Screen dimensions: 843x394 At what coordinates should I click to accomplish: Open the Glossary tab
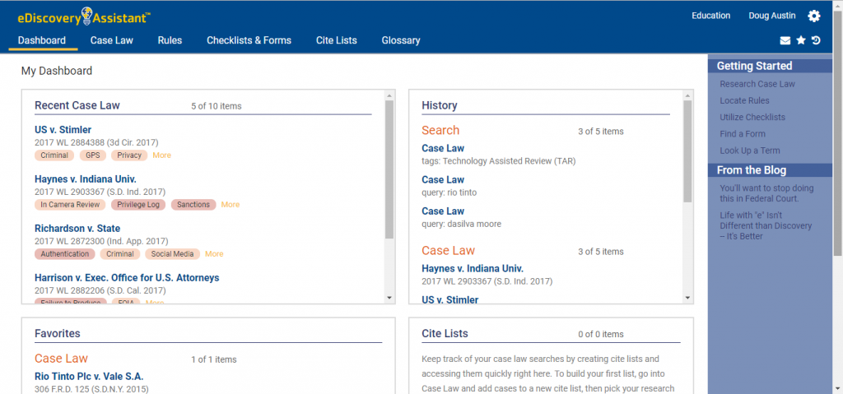401,40
